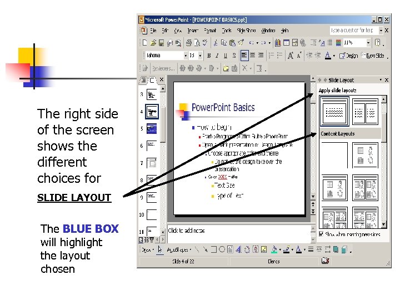This screenshot has width=400, height=300.
Task: Select the Line tool in Drawing toolbar
Action: pos(197,249)
